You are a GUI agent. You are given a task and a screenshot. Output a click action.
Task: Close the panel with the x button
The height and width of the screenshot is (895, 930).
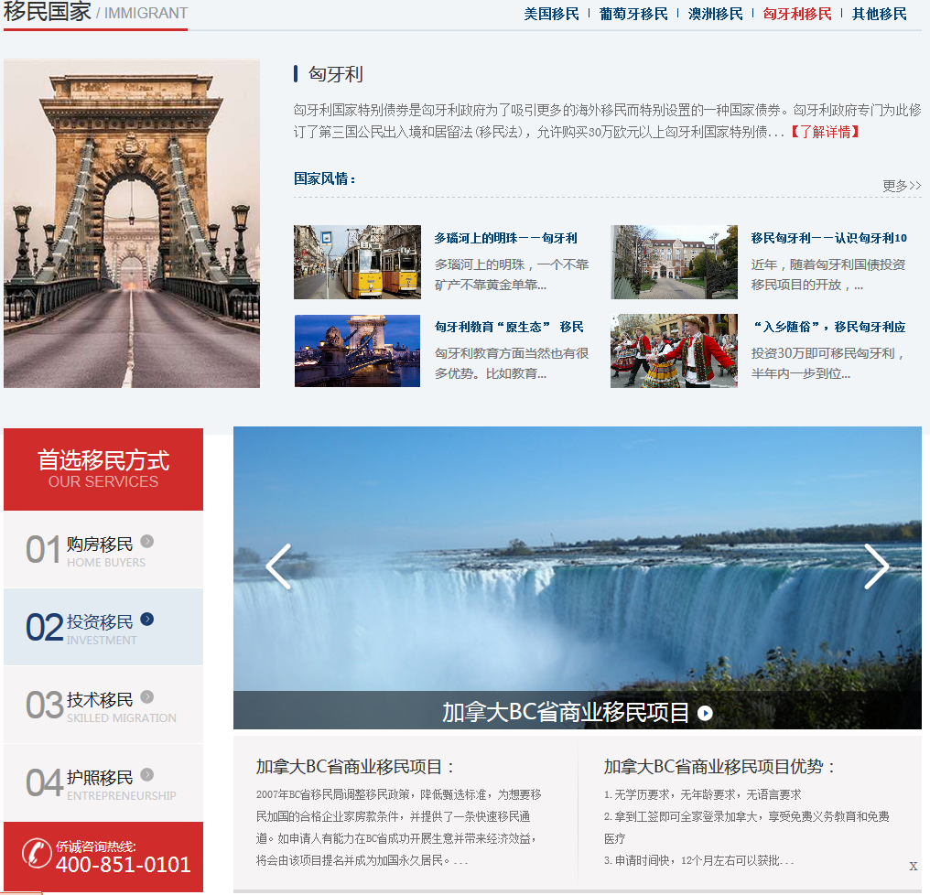[x=913, y=866]
